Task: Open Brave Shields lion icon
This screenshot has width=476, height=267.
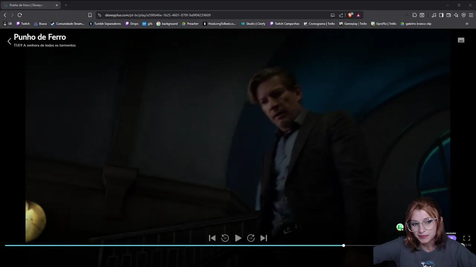Action: [x=350, y=15]
